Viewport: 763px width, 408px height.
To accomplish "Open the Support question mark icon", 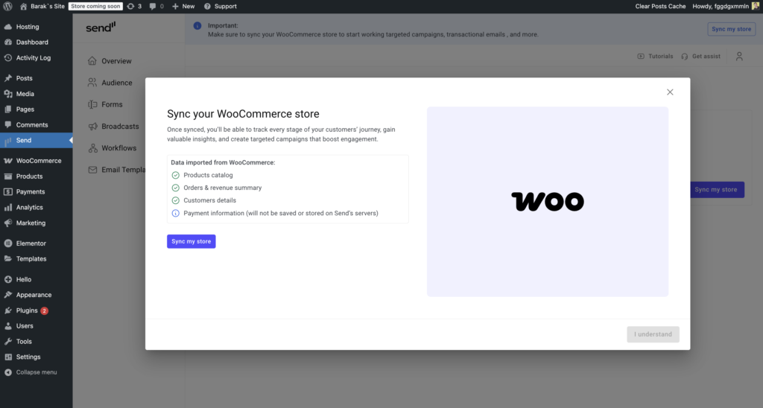I will [x=207, y=6].
